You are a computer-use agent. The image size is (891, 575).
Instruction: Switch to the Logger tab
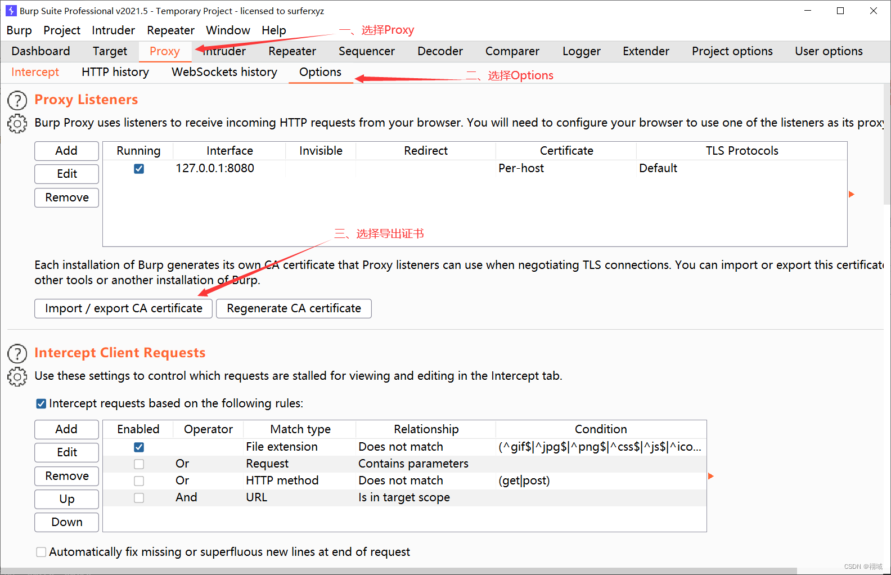(x=582, y=51)
